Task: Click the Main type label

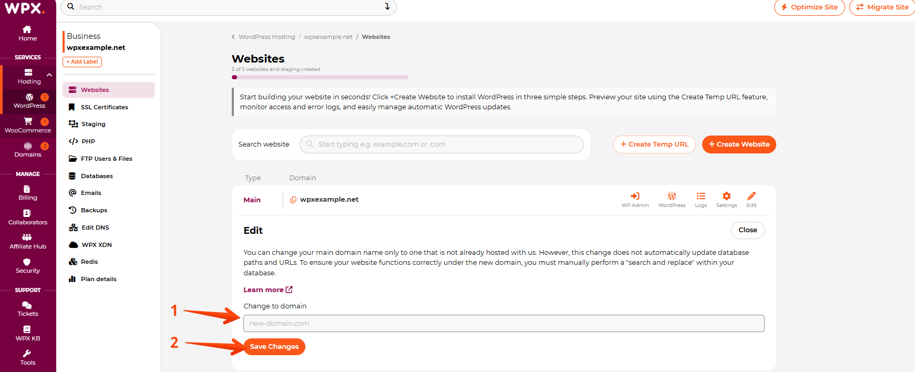Action: click(x=252, y=200)
